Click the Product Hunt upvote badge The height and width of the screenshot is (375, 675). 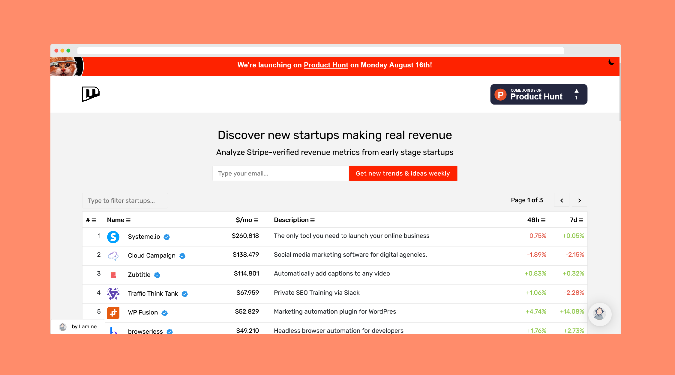pyautogui.click(x=538, y=94)
